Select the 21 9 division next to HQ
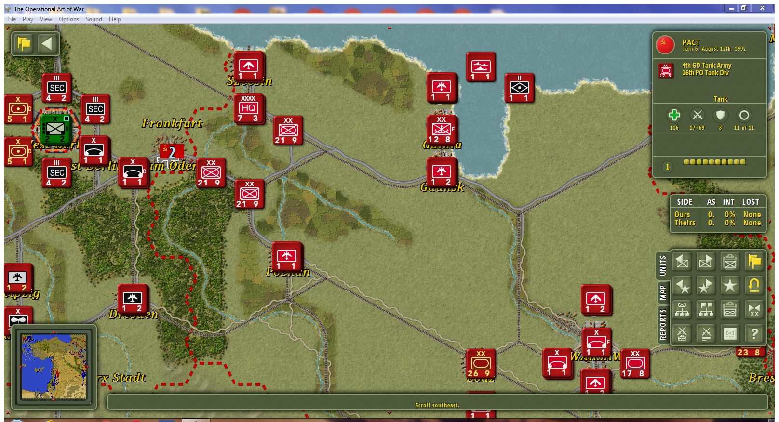This screenshot has width=779, height=422. click(x=288, y=131)
